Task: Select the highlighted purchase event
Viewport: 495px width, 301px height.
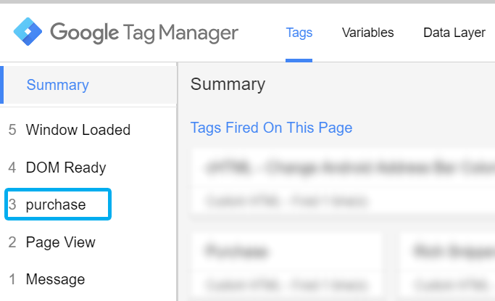Action: point(56,205)
